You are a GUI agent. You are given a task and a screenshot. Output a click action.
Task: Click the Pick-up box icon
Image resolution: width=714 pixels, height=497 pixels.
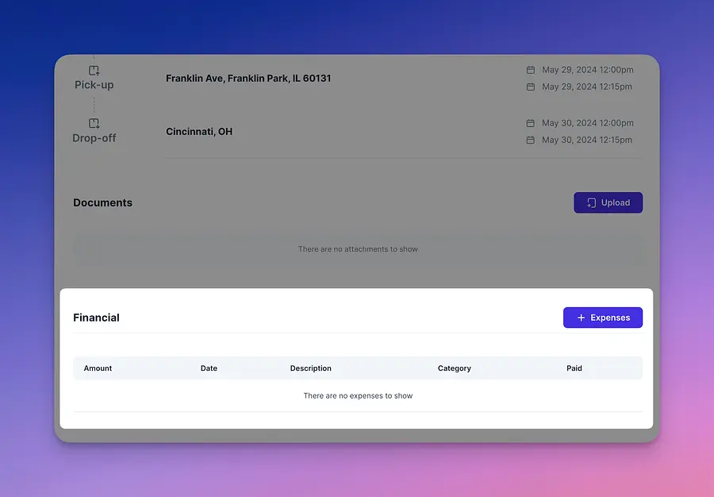tap(94, 70)
